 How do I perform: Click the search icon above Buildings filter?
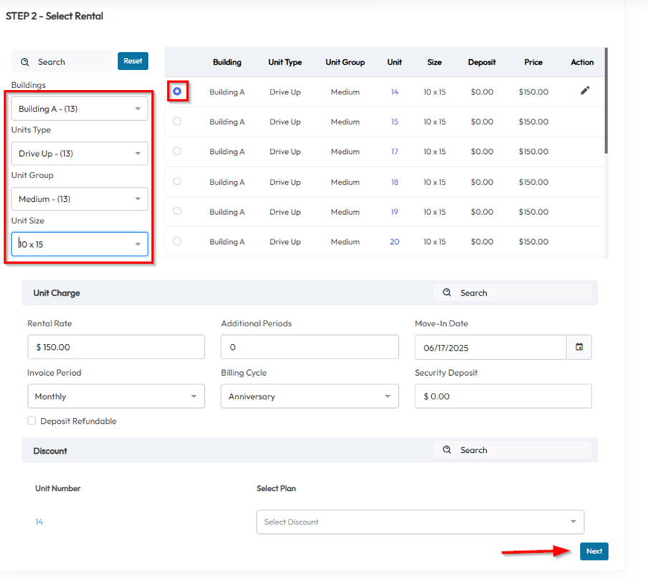point(25,62)
